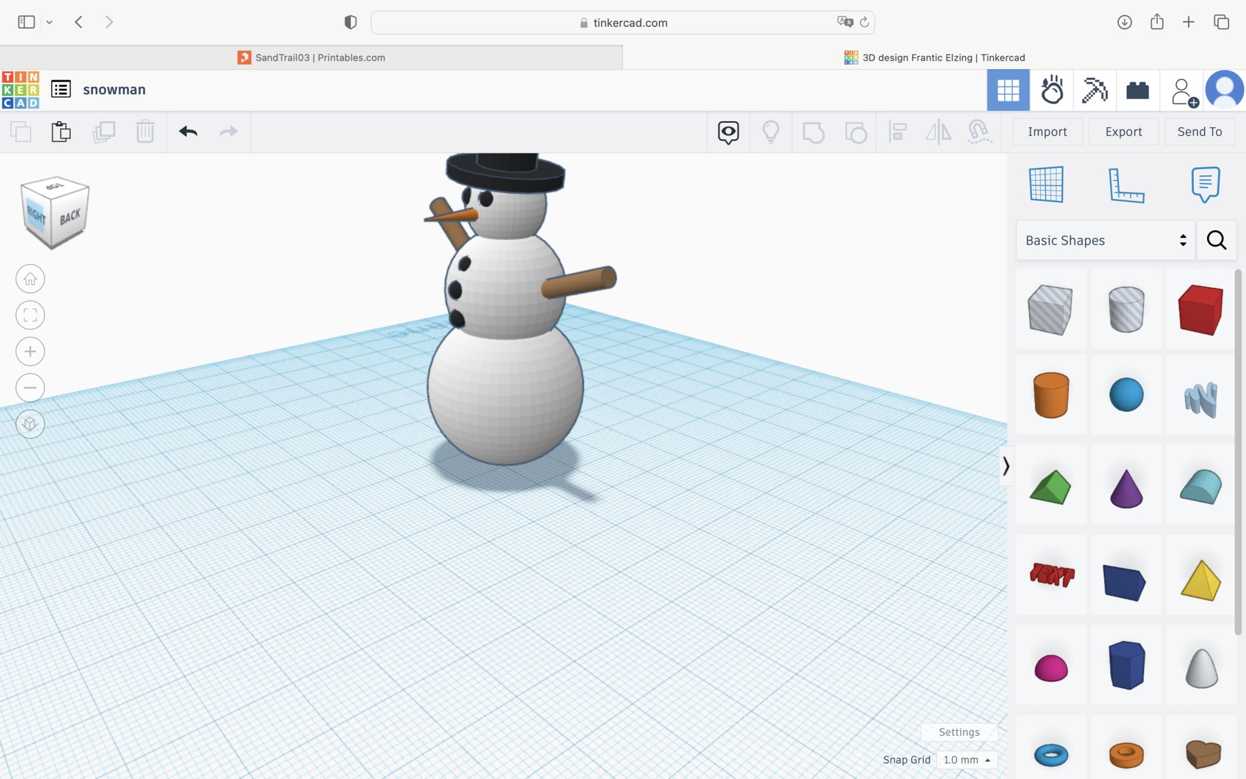The image size is (1246, 779).
Task: Open the Snap Grid 1.0 mm dropdown
Action: coord(966,760)
